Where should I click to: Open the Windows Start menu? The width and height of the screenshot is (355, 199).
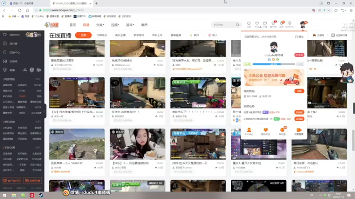tap(4, 195)
